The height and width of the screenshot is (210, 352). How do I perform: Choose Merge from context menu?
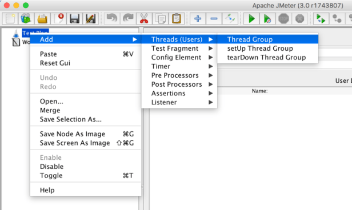click(x=86, y=110)
